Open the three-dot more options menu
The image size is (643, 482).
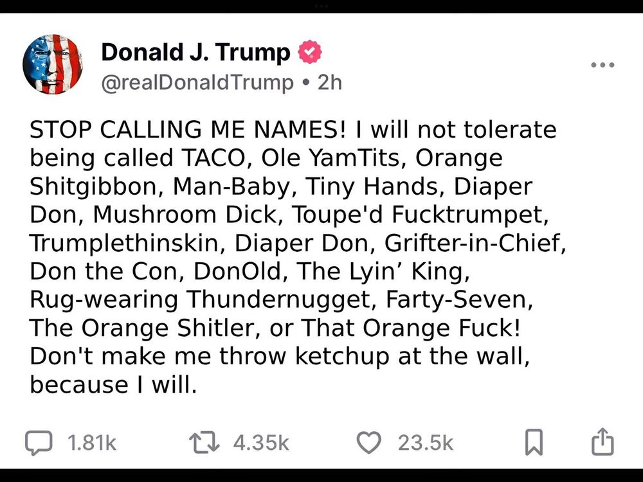602,65
